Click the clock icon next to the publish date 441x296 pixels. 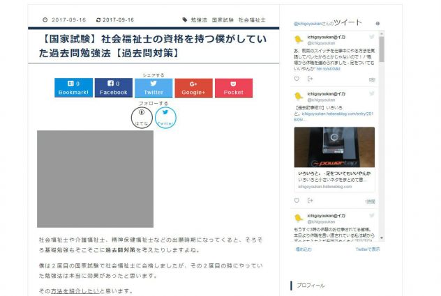(45, 20)
